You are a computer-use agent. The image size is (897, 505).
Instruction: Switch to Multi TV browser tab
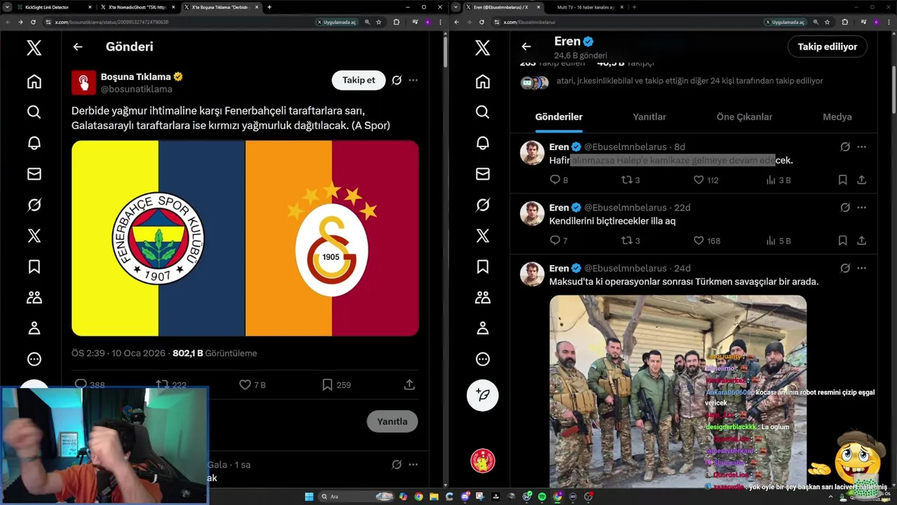pos(585,7)
